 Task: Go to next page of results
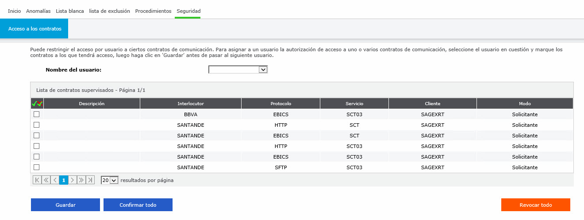pos(73,180)
